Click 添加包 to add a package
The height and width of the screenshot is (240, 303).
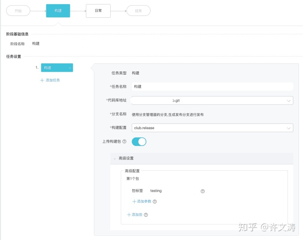135,214
